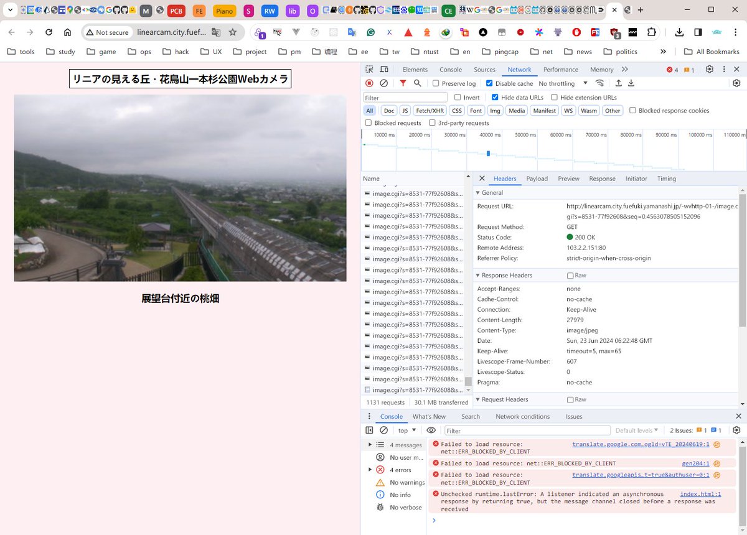747x535 pixels.
Task: Open the DevTools three-dot menu
Action: pyautogui.click(x=723, y=70)
